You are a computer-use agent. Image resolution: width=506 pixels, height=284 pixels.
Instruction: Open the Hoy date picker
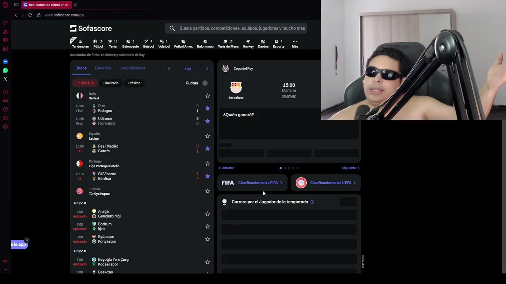coord(188,69)
